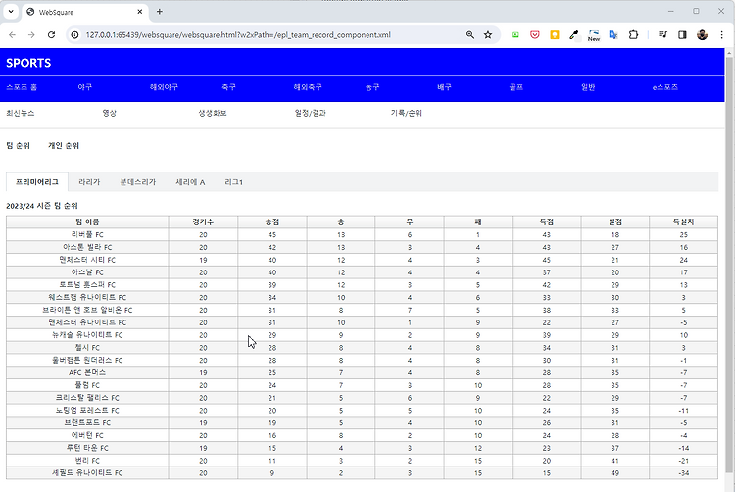Open the zoom magnifier icon in address bar
This screenshot has width=735, height=492.
[470, 35]
